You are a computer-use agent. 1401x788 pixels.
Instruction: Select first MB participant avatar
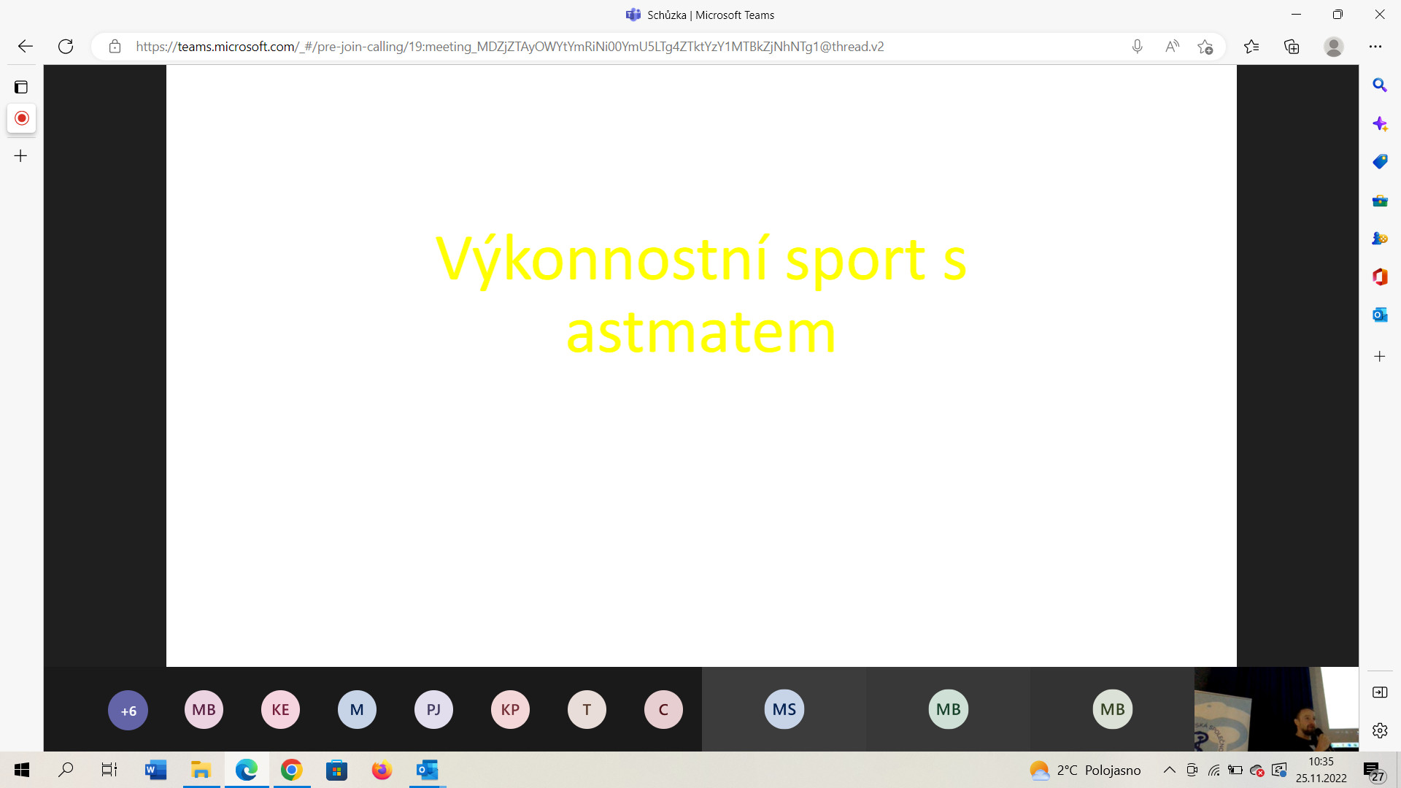(204, 709)
